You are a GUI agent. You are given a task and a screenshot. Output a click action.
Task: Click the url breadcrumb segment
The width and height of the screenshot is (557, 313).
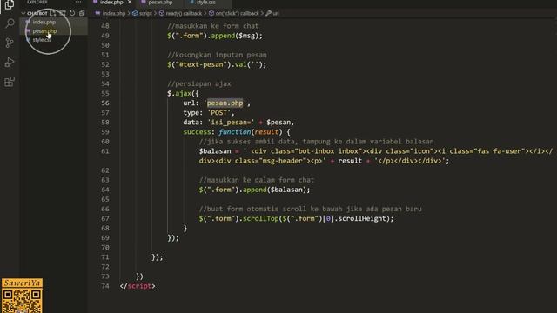(x=276, y=14)
